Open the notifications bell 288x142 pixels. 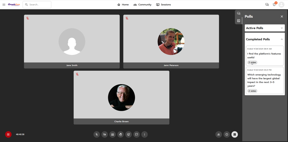click(x=274, y=5)
